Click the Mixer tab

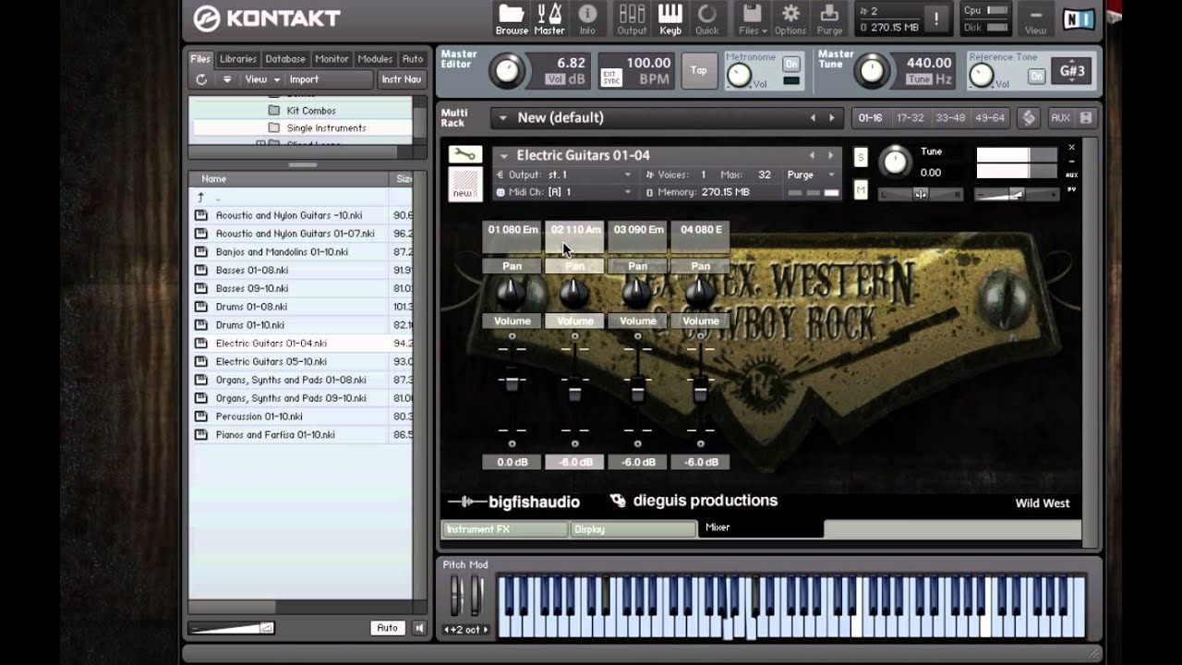pyautogui.click(x=761, y=528)
